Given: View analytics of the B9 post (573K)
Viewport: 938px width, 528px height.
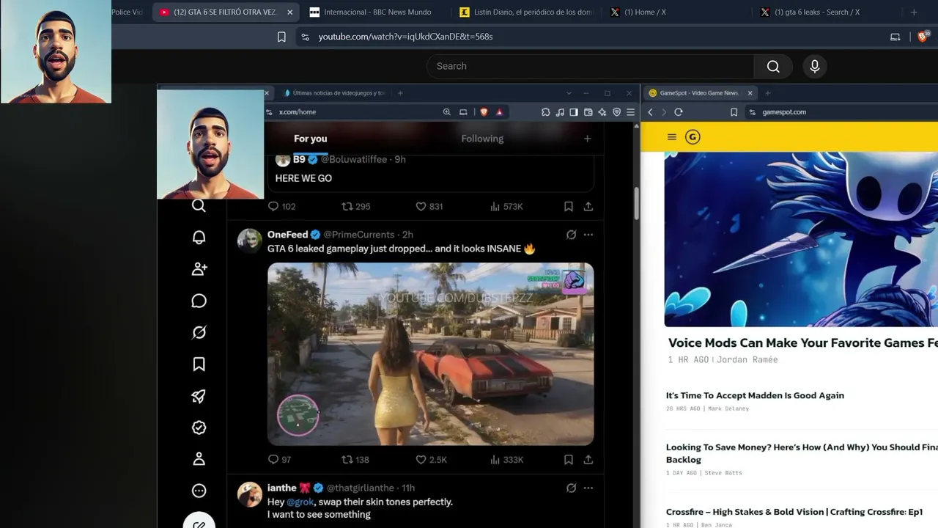Looking at the screenshot, I should 506,207.
